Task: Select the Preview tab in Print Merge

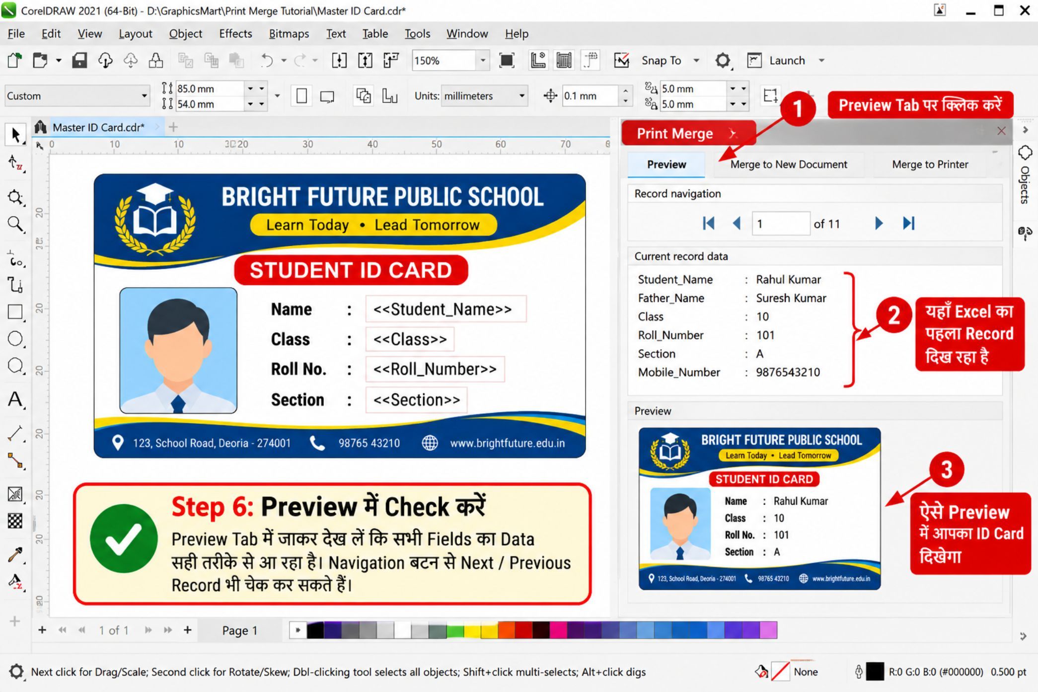Action: coord(666,164)
